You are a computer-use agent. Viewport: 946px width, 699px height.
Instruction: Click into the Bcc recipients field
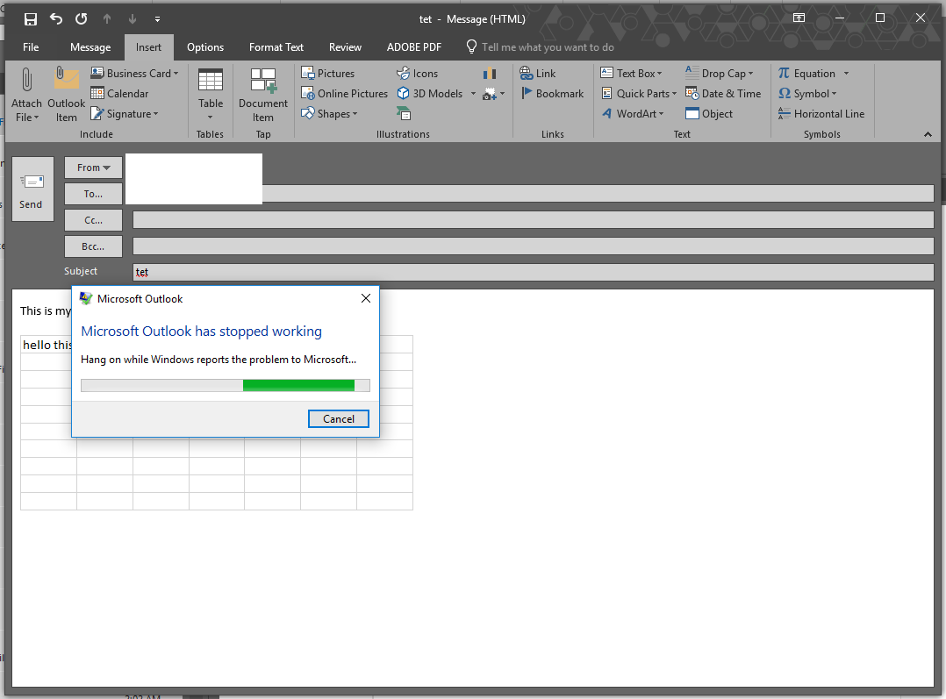pyautogui.click(x=534, y=246)
